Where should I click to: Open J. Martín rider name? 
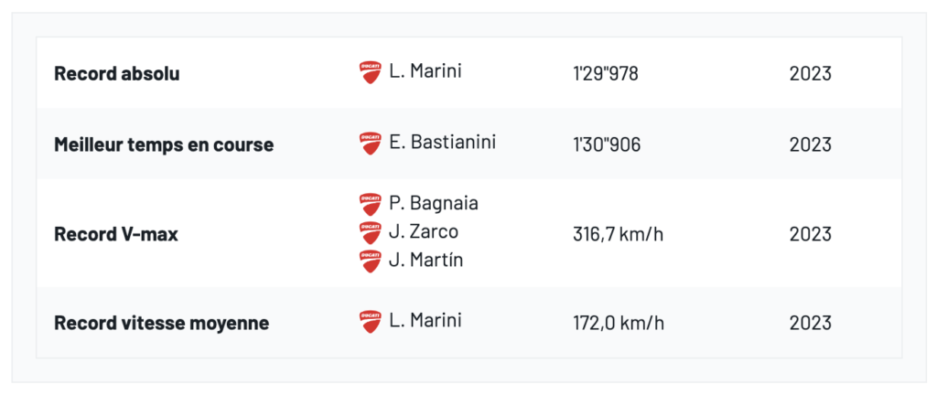click(425, 260)
